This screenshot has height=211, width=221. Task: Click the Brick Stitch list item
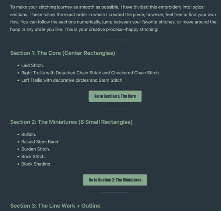[x=33, y=157]
